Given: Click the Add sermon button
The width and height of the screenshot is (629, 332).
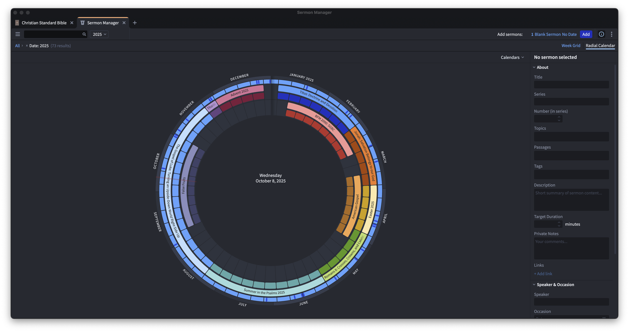Looking at the screenshot, I should [586, 34].
